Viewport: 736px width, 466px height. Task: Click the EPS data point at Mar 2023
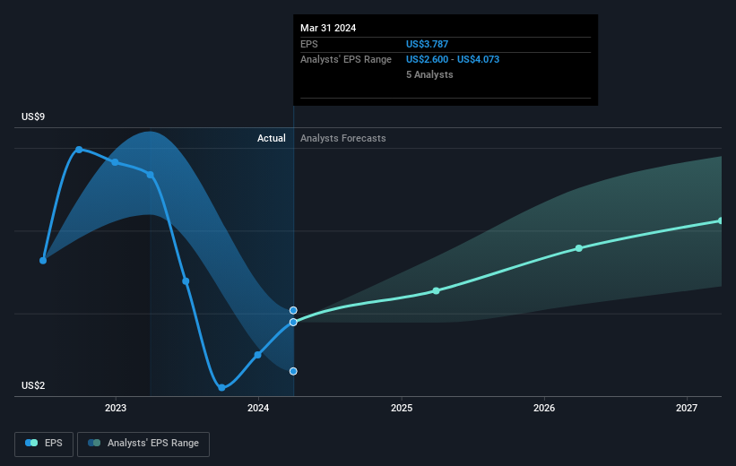pyautogui.click(x=151, y=175)
